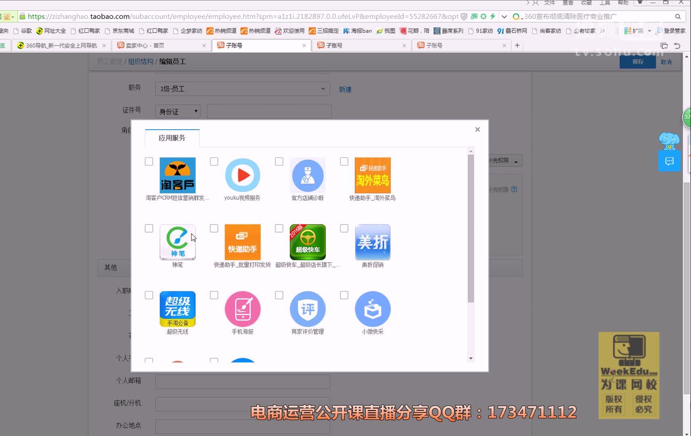Open the 职务 dropdown showing 1级-员工
This screenshot has height=436, width=691.
(x=242, y=88)
